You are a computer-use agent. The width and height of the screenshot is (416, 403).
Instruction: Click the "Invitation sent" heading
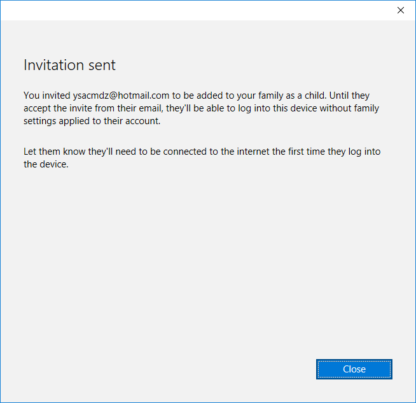[69, 65]
